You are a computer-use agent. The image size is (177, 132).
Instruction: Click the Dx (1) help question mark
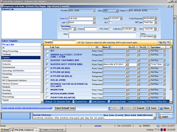coord(137,47)
